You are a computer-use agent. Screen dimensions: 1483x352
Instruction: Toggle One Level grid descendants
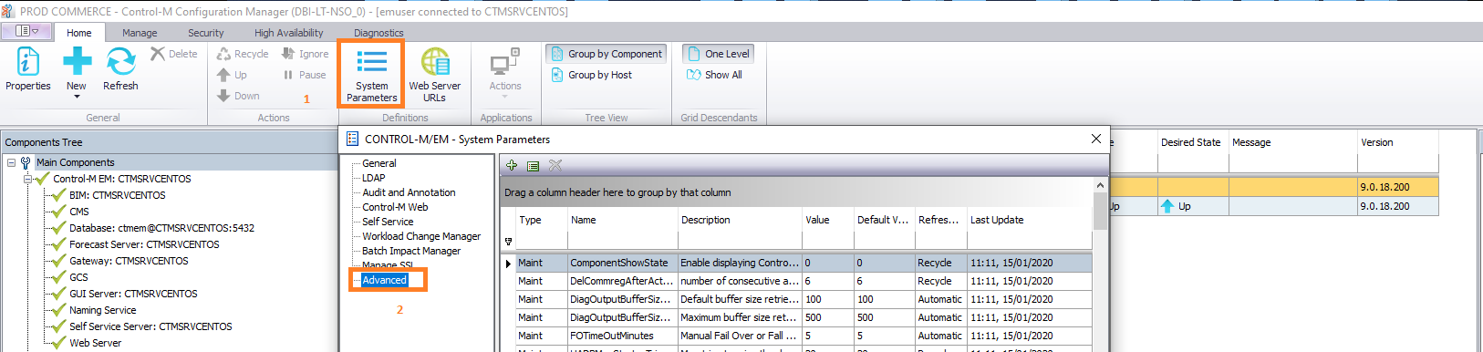718,54
